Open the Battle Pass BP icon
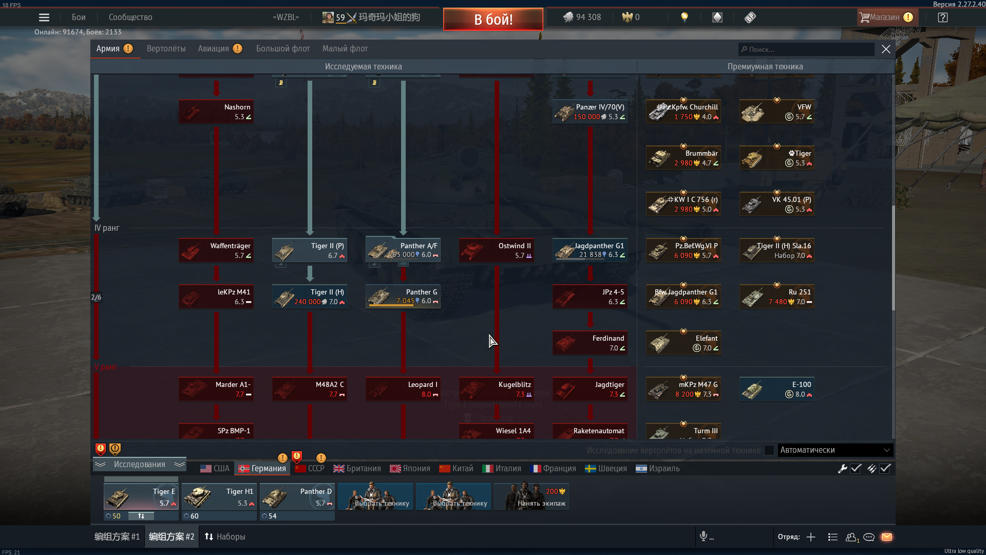Viewport: 986px width, 555px height. coord(750,17)
